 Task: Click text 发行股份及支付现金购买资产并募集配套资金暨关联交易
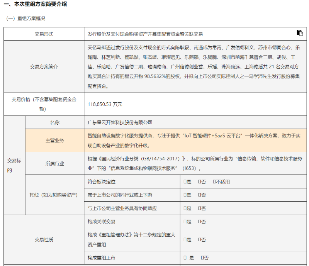(145, 34)
